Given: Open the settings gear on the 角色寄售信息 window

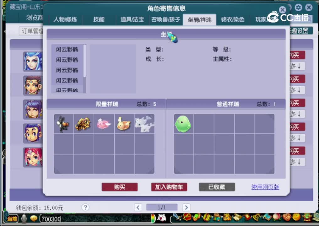Looking at the screenshot, I should 298,8.
